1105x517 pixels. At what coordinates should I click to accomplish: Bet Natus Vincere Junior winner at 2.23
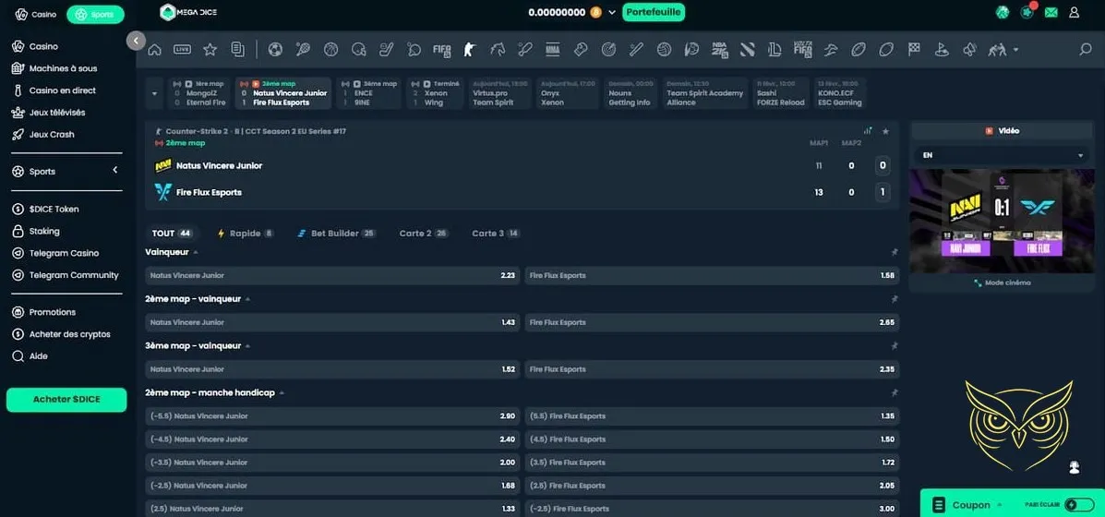(x=332, y=275)
